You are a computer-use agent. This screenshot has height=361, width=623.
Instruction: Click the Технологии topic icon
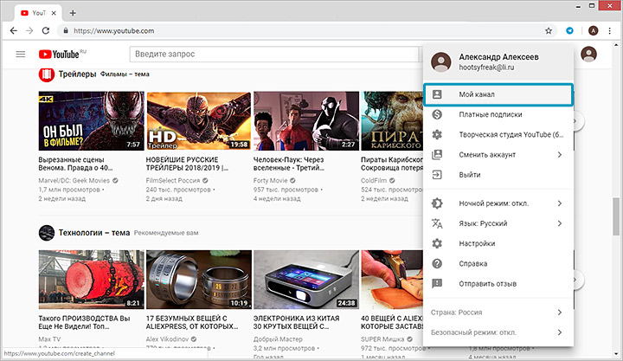click(47, 233)
